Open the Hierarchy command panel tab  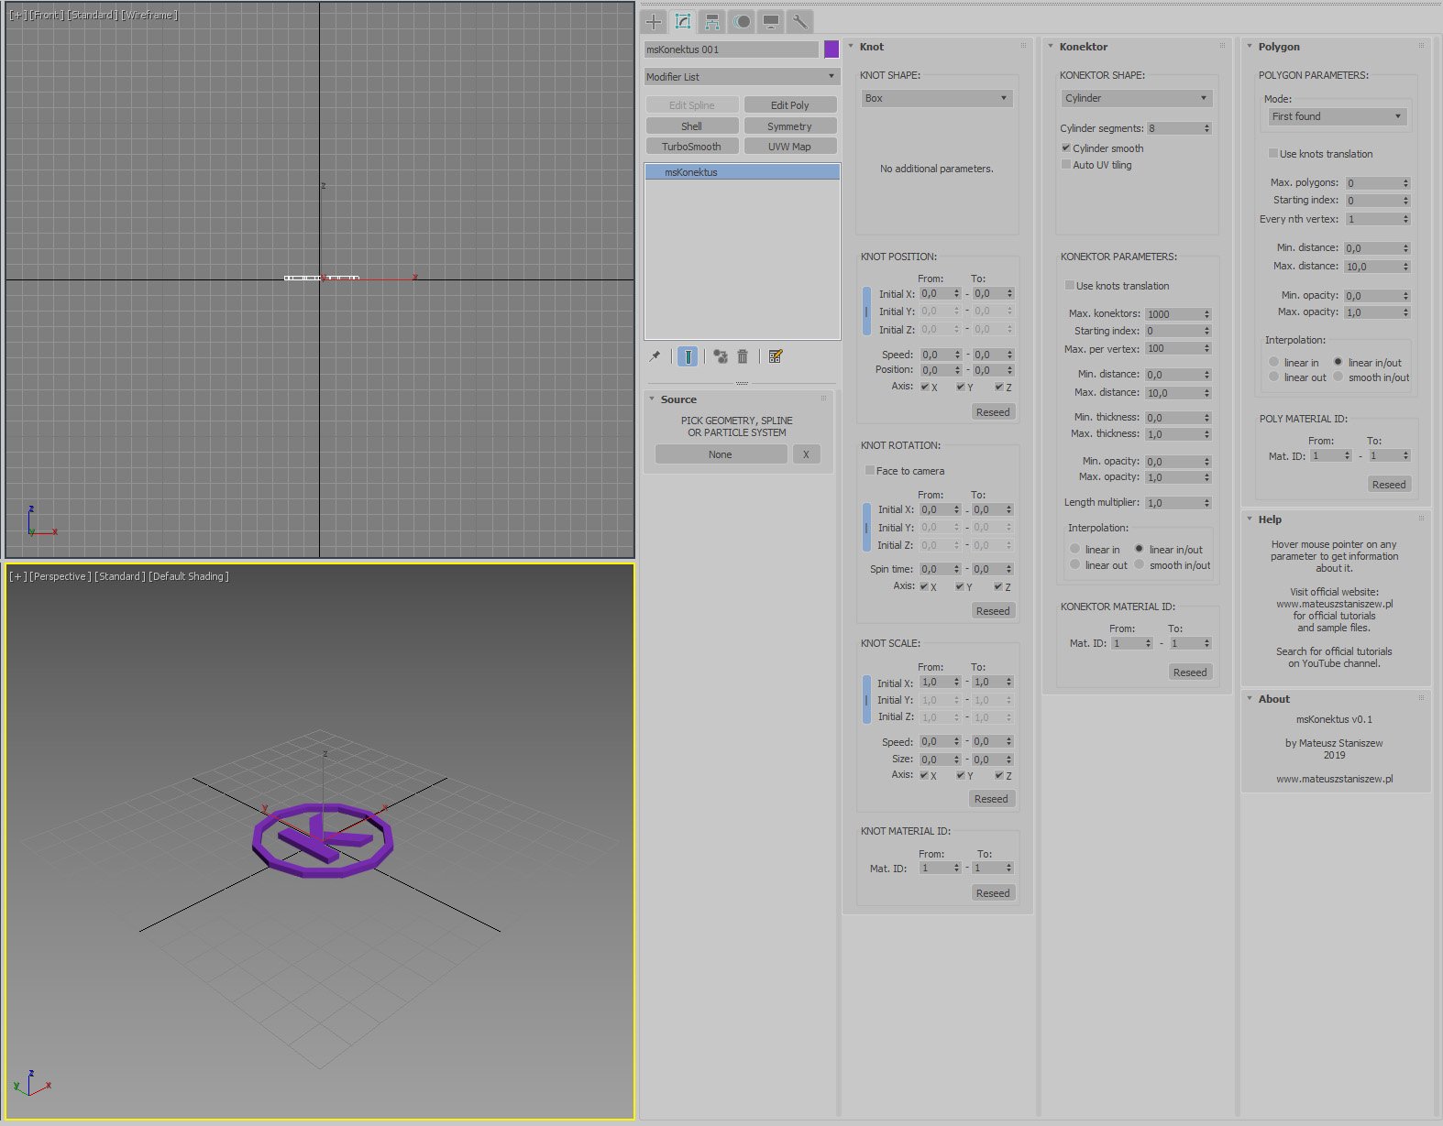click(712, 22)
